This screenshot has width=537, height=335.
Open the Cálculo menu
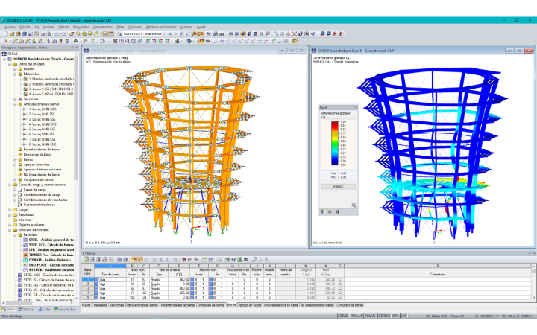coord(63,27)
